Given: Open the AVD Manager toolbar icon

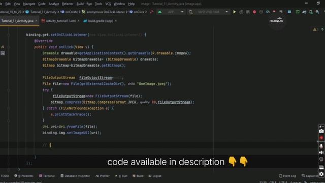Looking at the screenshot, I should click(311, 12).
